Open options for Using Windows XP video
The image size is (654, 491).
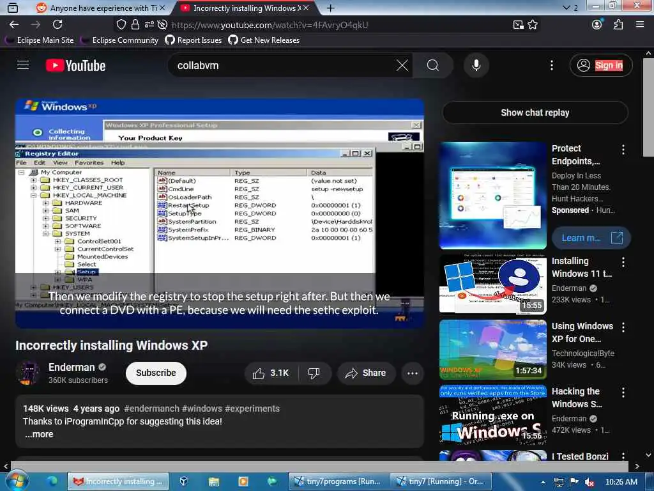coord(623,327)
